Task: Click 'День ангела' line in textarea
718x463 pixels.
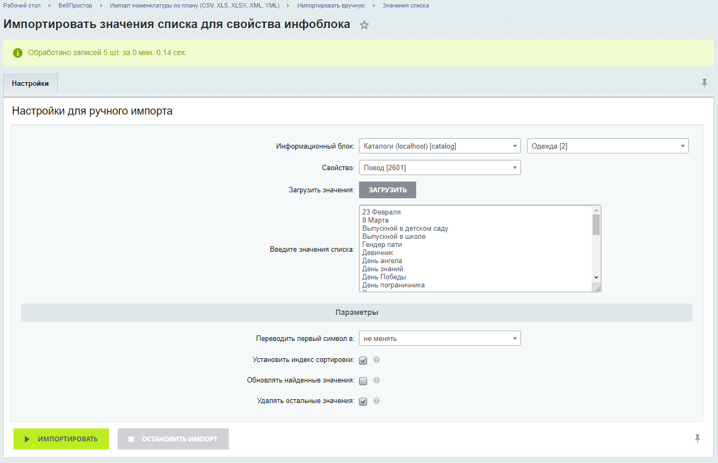Action: tap(382, 261)
